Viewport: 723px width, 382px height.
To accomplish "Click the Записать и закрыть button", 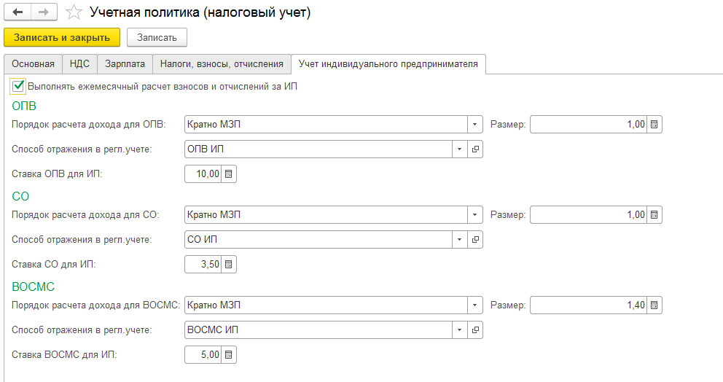I will 62,38.
